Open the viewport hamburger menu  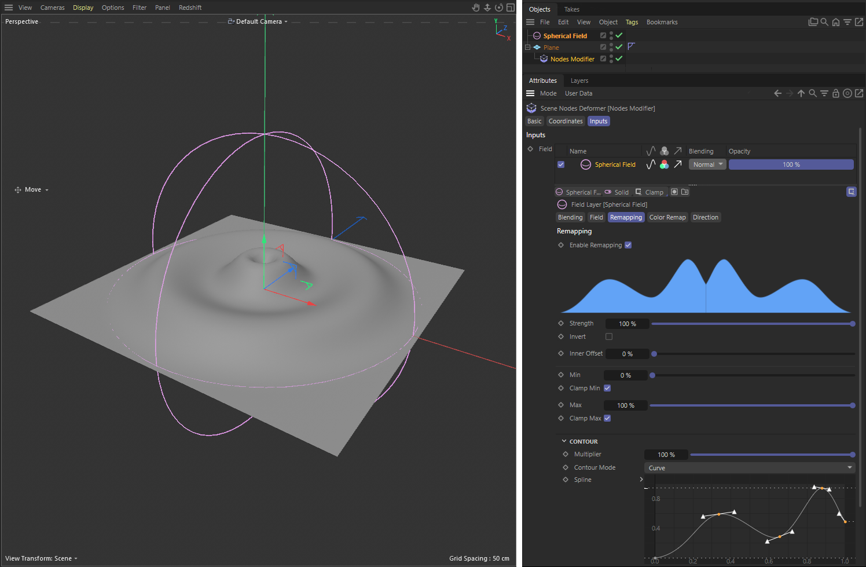point(9,8)
